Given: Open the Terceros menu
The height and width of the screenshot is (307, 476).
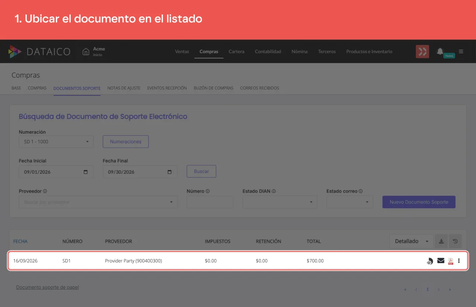Looking at the screenshot, I should coord(327,52).
